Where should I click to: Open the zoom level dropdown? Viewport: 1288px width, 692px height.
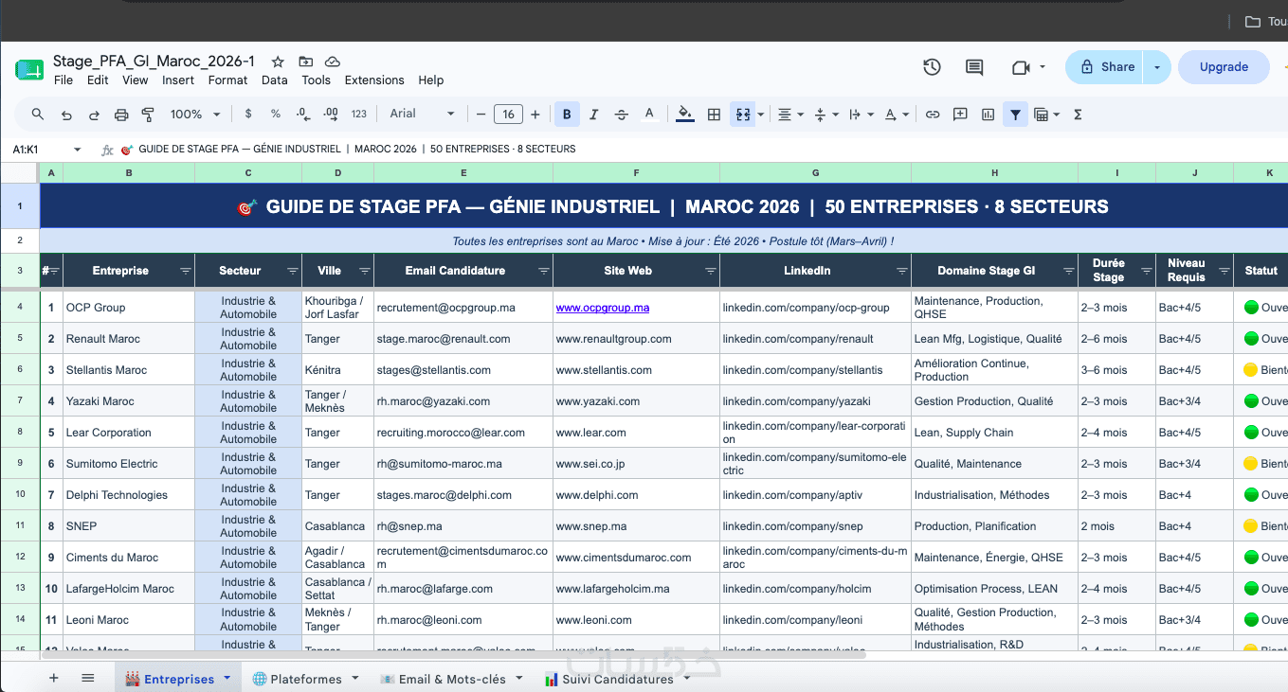(x=195, y=115)
